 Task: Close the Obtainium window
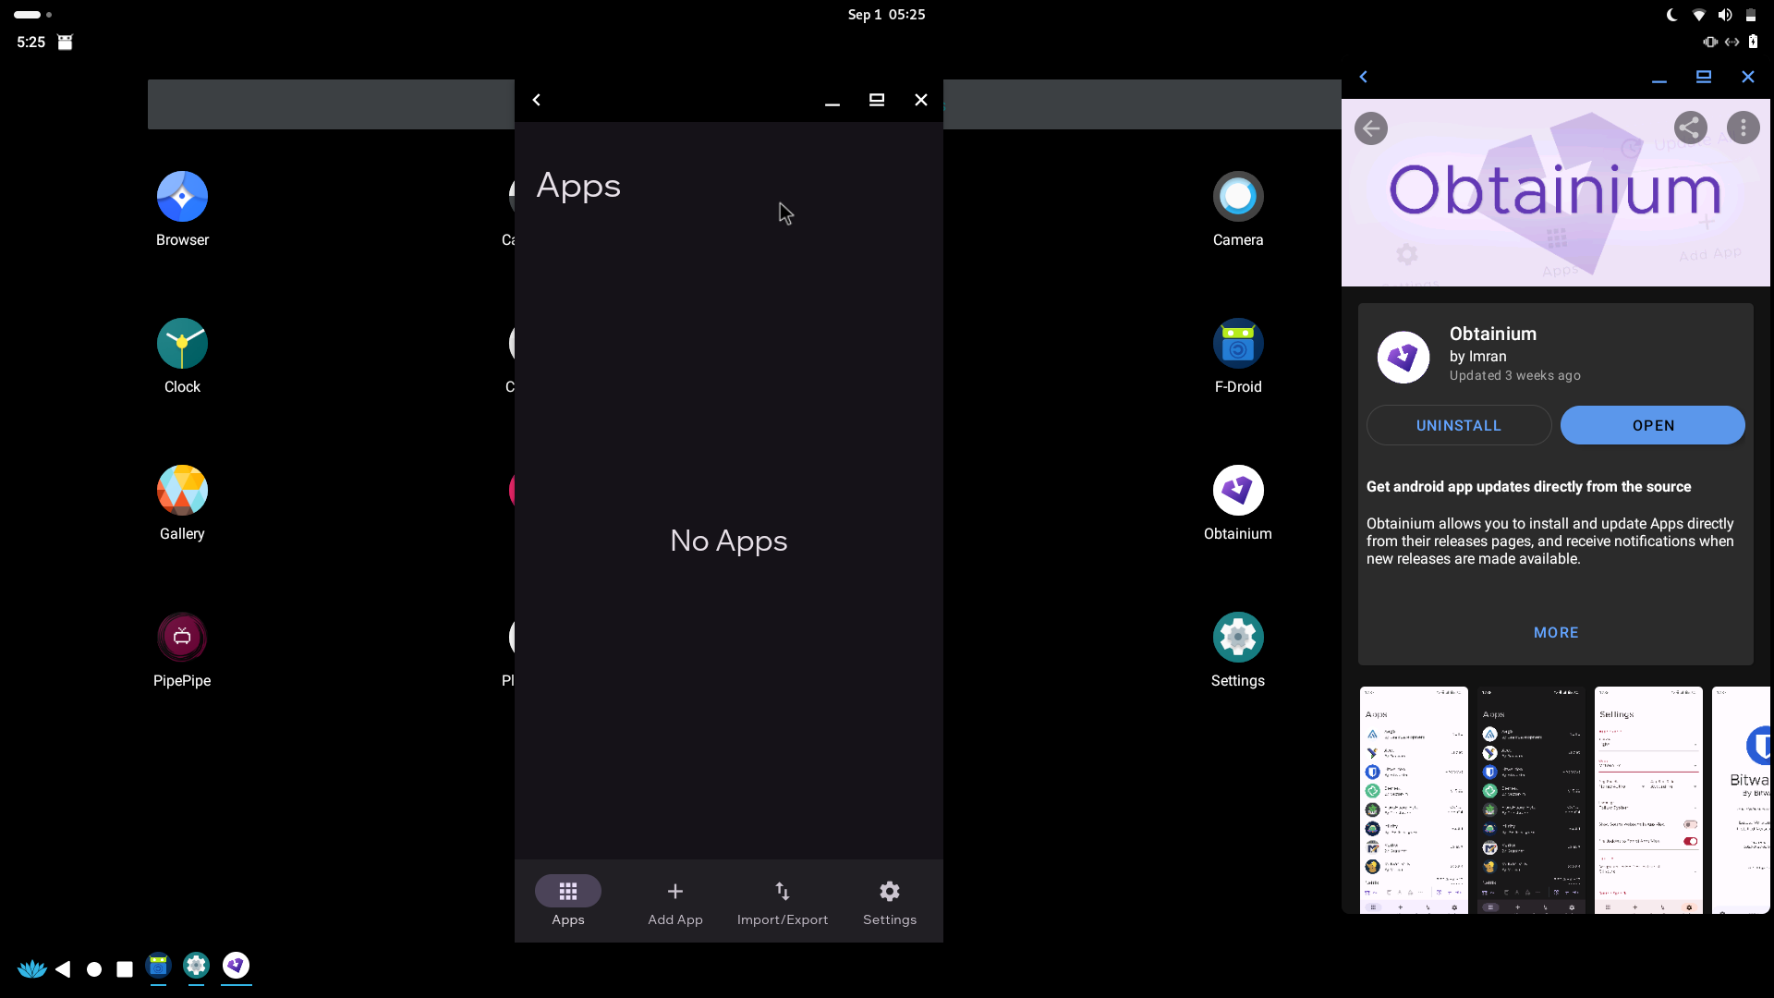[921, 100]
